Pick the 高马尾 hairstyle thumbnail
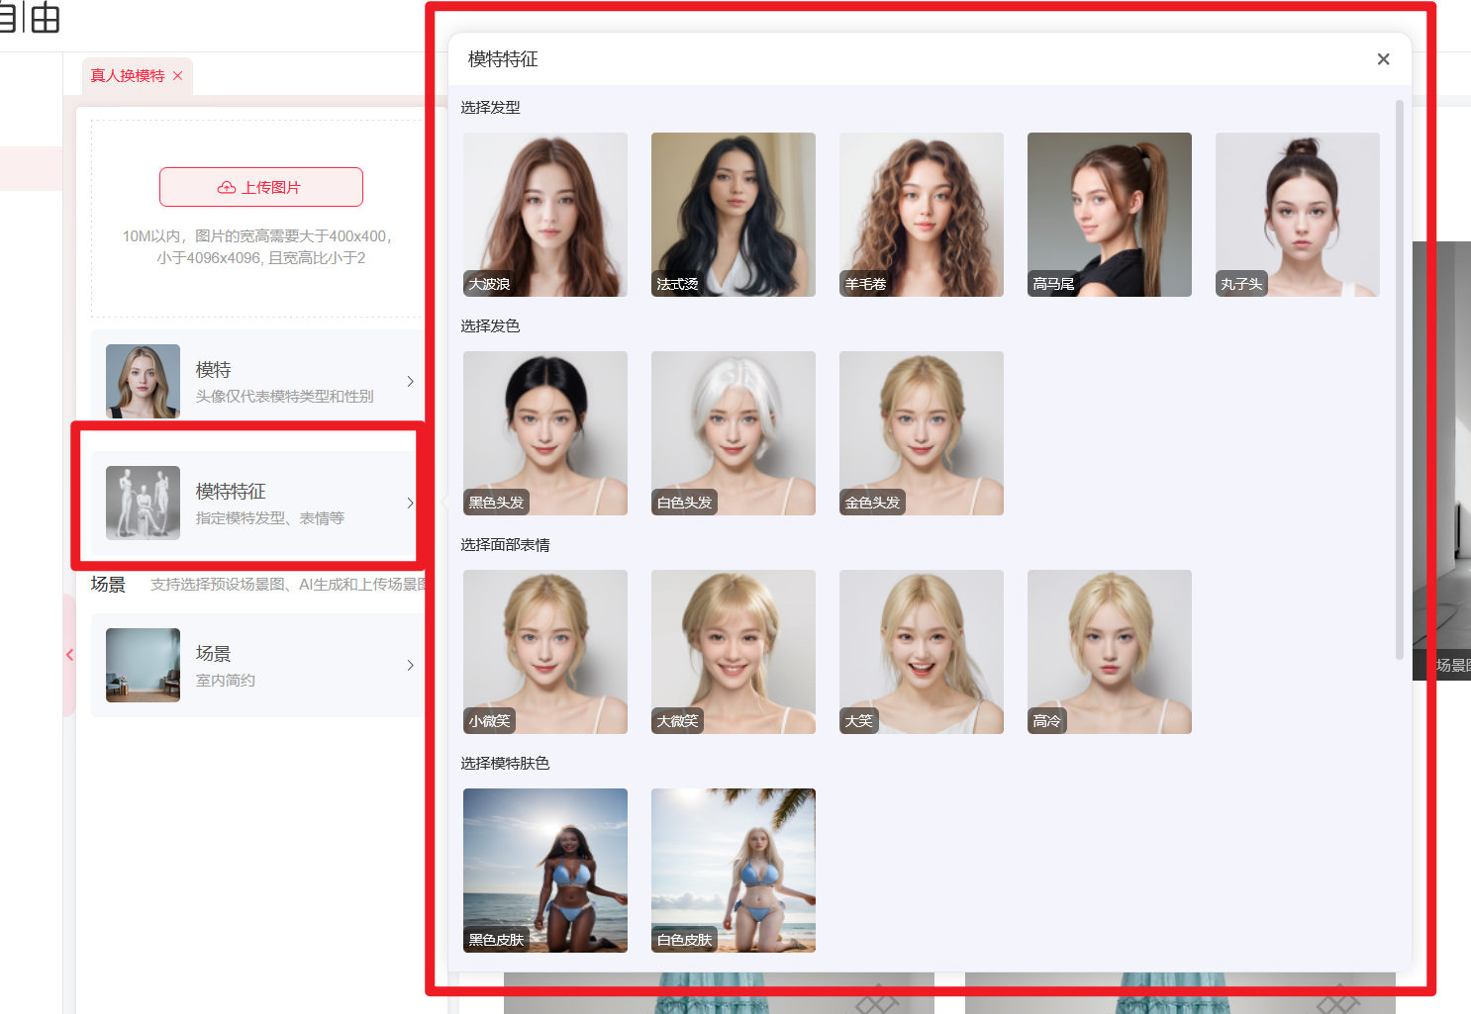The width and height of the screenshot is (1471, 1014). tap(1110, 215)
